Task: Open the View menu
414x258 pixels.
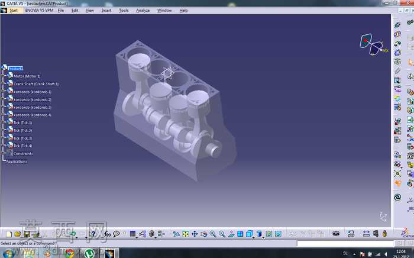Action: [x=90, y=10]
